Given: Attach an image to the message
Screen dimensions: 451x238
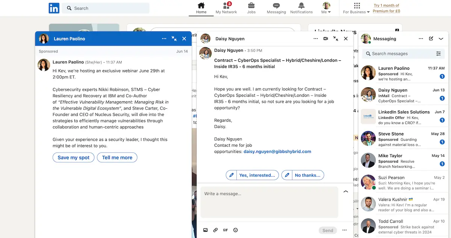Looking at the screenshot, I should [x=206, y=230].
